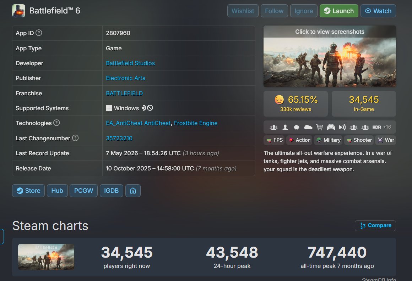Click the 43,548 24-hour peak figure

click(232, 252)
